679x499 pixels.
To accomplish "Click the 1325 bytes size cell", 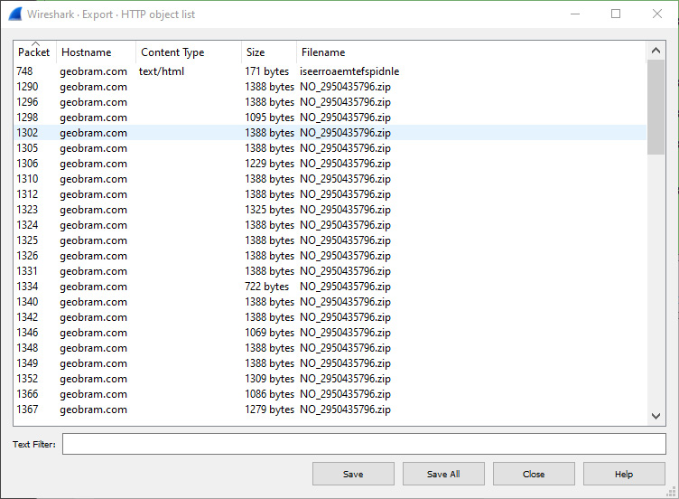I will coord(269,210).
